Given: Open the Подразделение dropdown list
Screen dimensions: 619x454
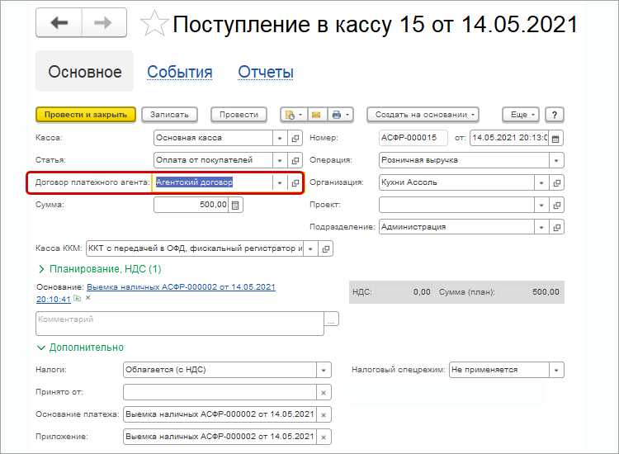Looking at the screenshot, I should (x=541, y=227).
